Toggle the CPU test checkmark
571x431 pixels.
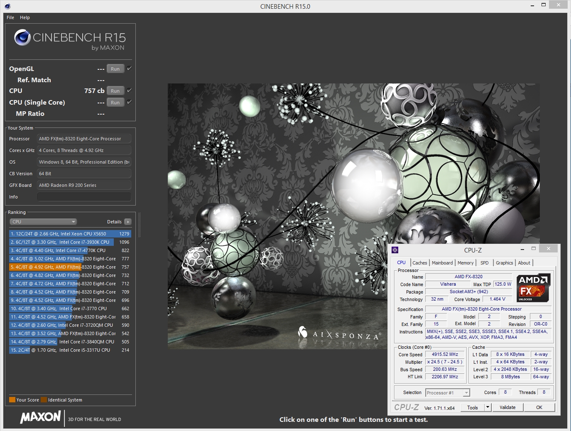129,91
